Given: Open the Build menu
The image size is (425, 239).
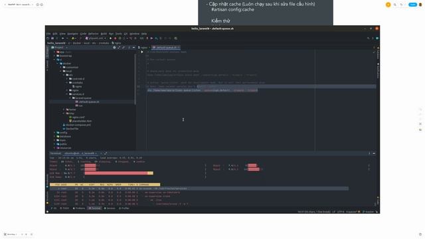Looking at the screenshot, I should pyautogui.click(x=104, y=34).
